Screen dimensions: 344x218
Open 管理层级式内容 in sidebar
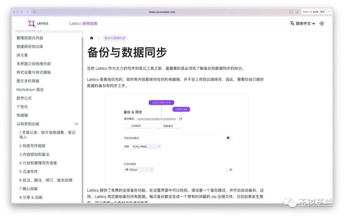[x=30, y=38]
